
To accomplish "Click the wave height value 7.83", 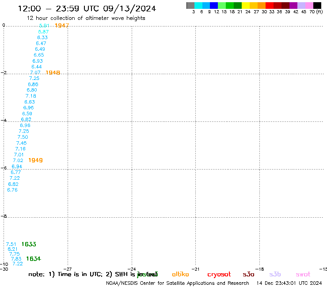I will [x=16, y=259].
